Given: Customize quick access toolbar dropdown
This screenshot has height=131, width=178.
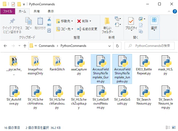Looking at the screenshot, I should coord(24,4).
